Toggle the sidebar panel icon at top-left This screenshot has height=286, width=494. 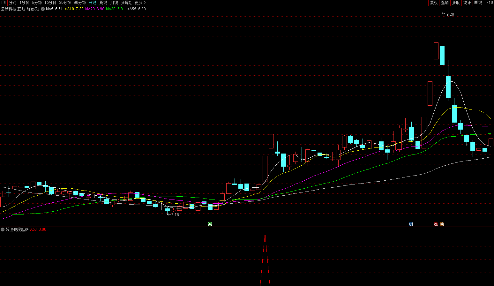pos(4,3)
